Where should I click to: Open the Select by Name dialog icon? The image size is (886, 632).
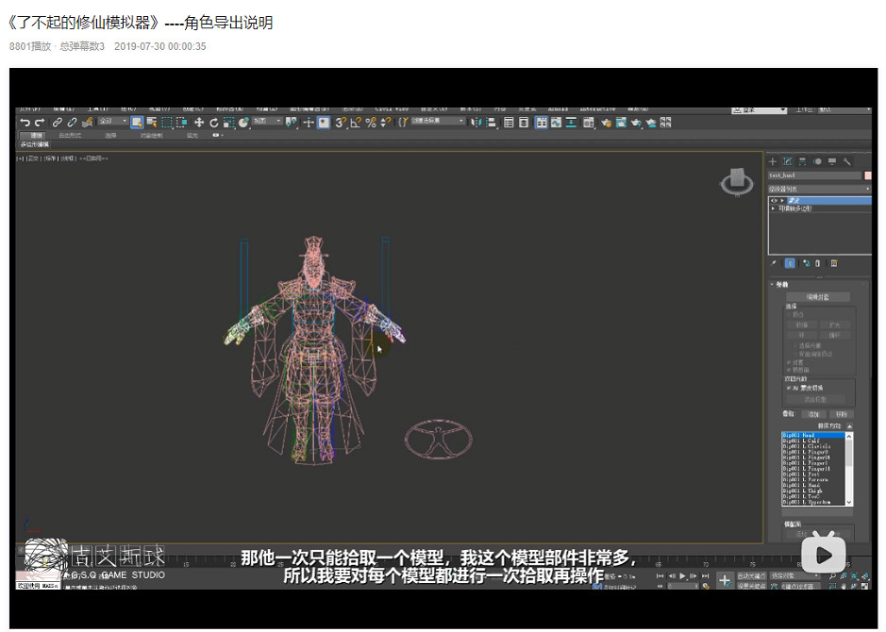(x=150, y=121)
